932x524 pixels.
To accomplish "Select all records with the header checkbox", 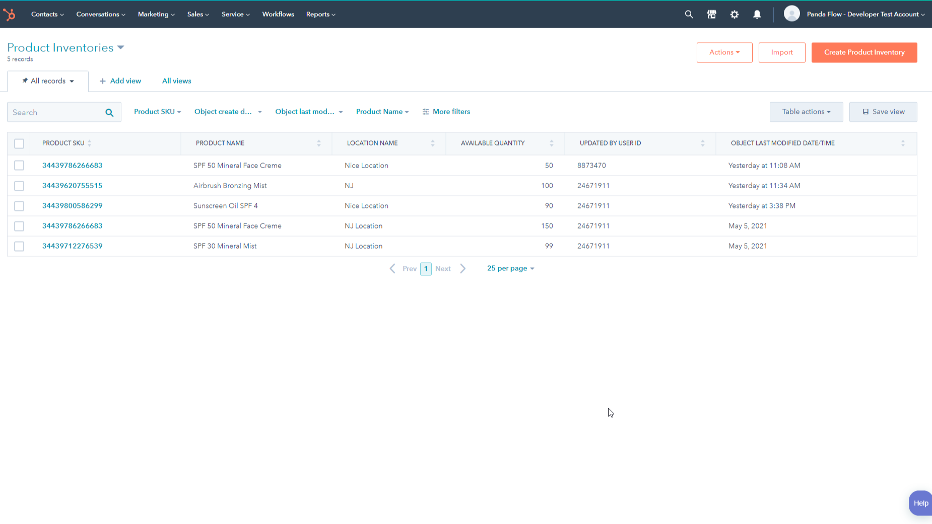I will (x=19, y=143).
